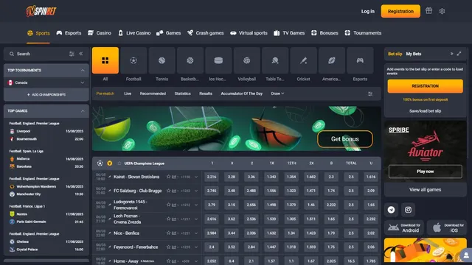Viewport: 472px width, 265px height.
Task: Click the Log in link
Action: pyautogui.click(x=368, y=12)
